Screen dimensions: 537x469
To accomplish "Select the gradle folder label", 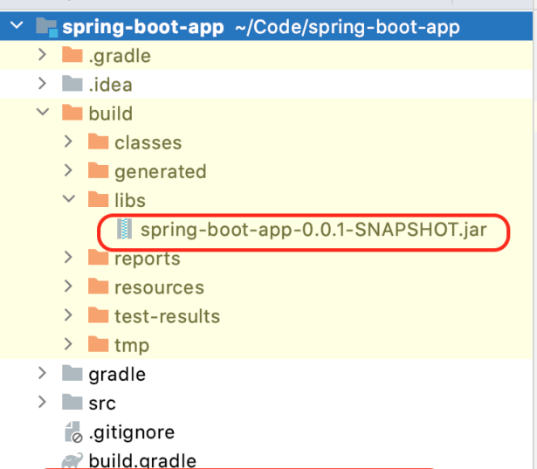I will [117, 375].
